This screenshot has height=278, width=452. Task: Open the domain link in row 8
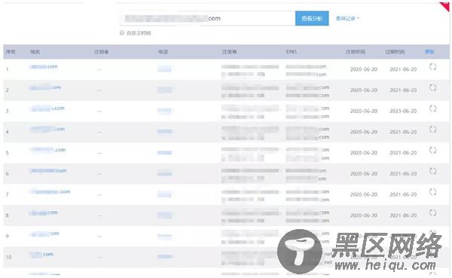click(x=43, y=212)
